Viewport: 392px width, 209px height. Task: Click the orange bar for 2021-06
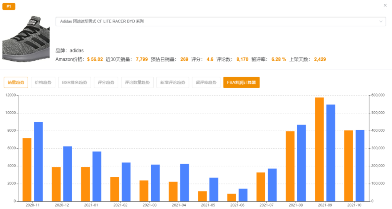pos(232,197)
